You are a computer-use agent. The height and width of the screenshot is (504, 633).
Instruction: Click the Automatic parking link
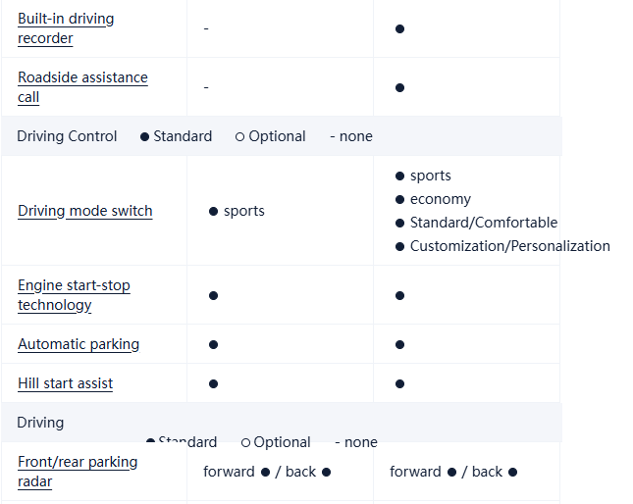pyautogui.click(x=79, y=344)
